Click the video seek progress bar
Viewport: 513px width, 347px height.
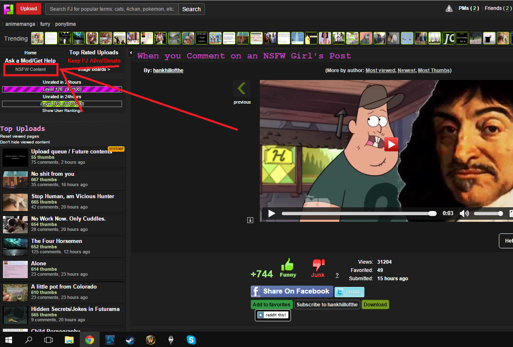(357, 214)
